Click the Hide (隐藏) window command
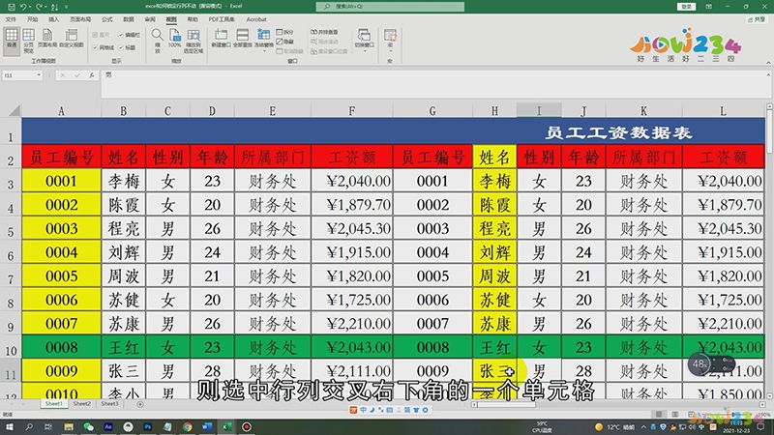The image size is (774, 435). (x=284, y=42)
